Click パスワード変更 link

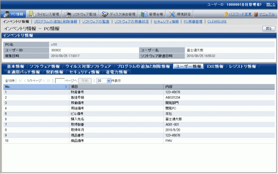click(240, 14)
